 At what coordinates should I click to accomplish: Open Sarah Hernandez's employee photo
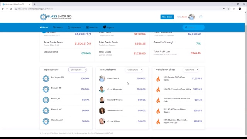(x=102, y=111)
